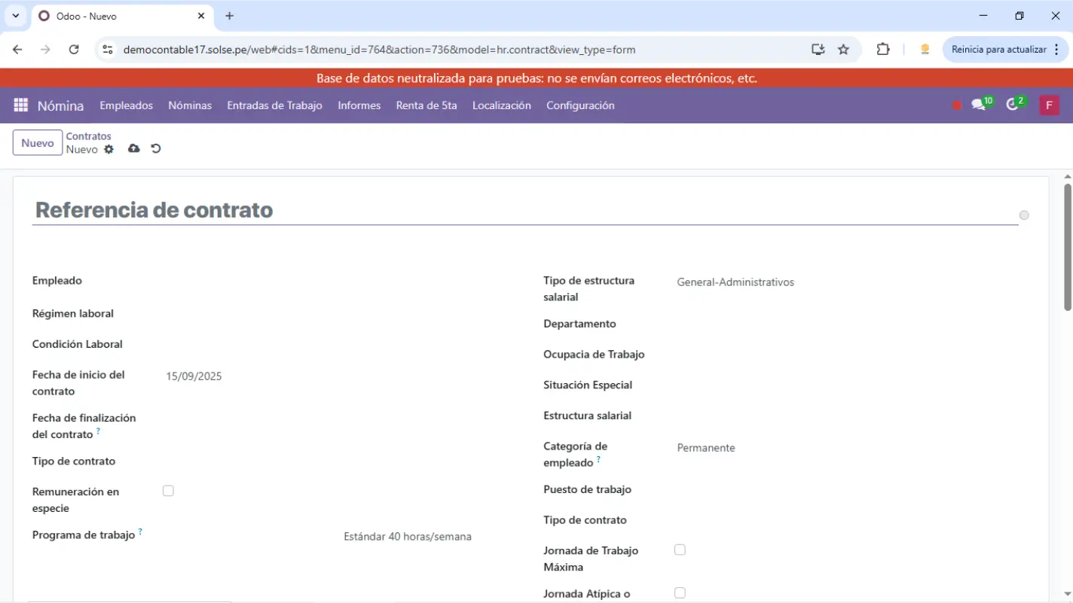1073x603 pixels.
Task: Open the Renta de 5ta menu
Action: 426,105
